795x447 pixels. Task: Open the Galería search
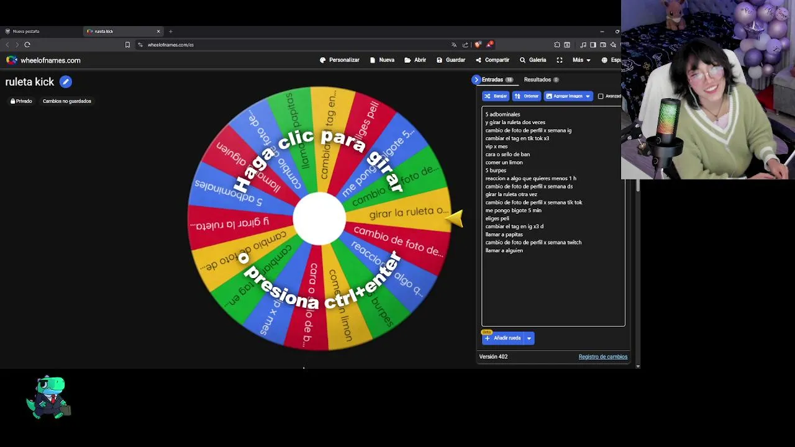(x=533, y=60)
